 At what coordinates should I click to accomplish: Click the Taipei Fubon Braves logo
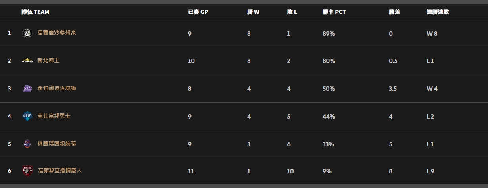(x=27, y=116)
